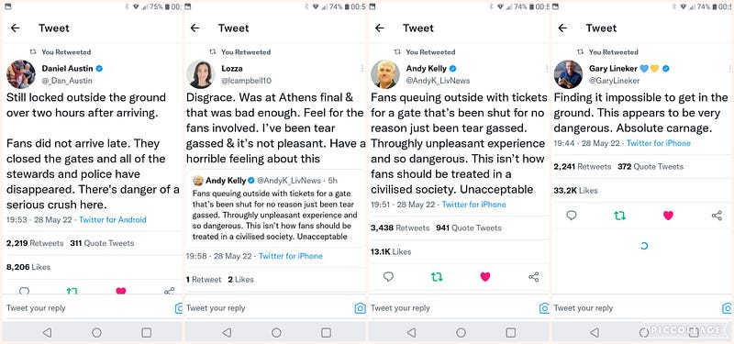Tap the reply field under Daniel Austin's tweet
Viewport: 734px width, 344px height.
coord(89,308)
